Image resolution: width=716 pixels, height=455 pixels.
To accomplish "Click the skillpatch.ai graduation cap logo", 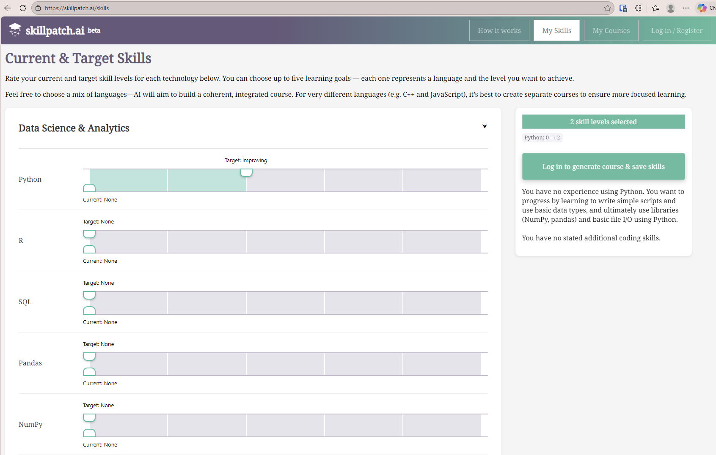I will tap(15, 30).
